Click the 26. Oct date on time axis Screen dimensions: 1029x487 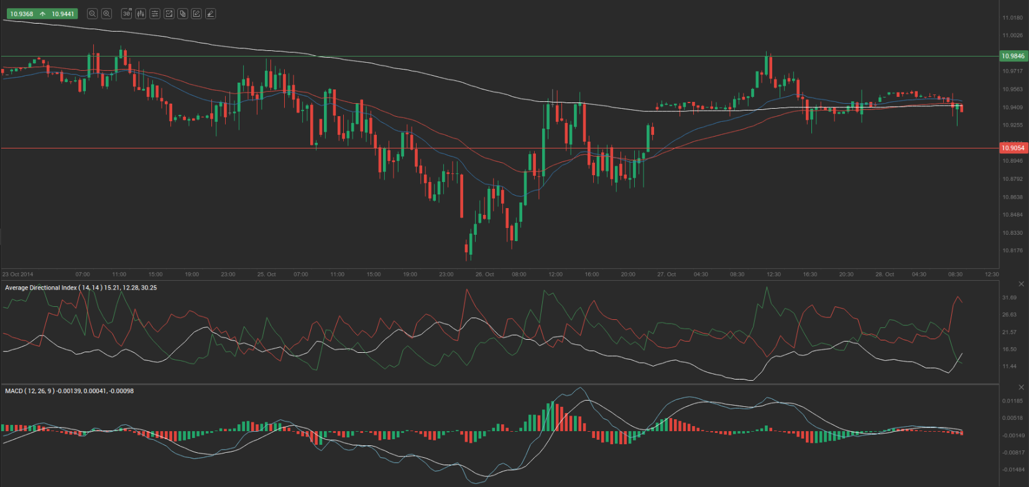[484, 274]
